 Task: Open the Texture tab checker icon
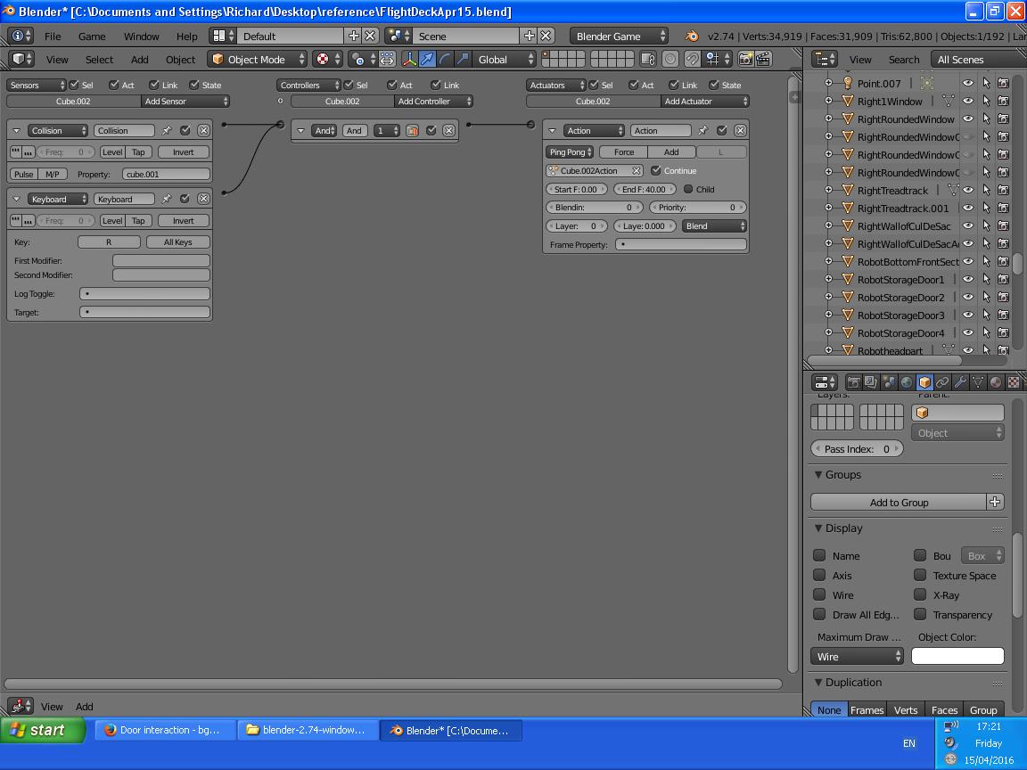tap(1014, 382)
